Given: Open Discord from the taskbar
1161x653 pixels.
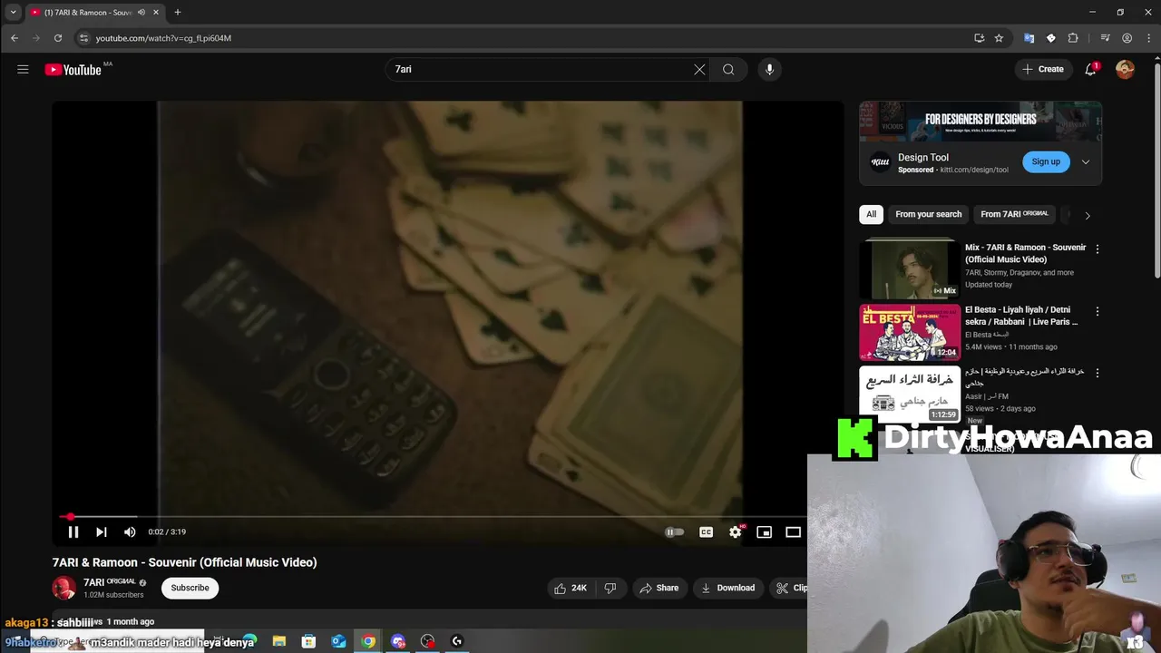Looking at the screenshot, I should click(x=398, y=641).
